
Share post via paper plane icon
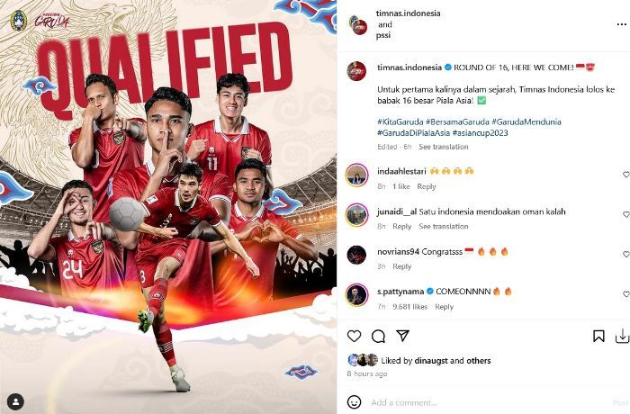pyautogui.click(x=402, y=336)
